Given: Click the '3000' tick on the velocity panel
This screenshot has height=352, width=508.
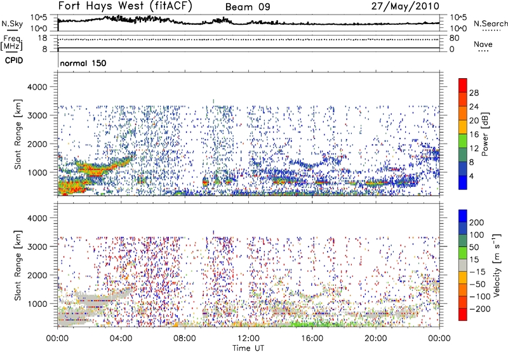Looking at the screenshot, I should click(x=37, y=247).
